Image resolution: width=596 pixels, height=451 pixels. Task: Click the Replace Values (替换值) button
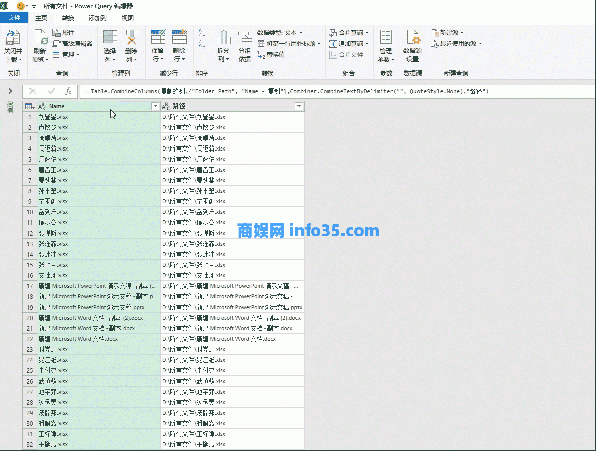[x=271, y=55]
